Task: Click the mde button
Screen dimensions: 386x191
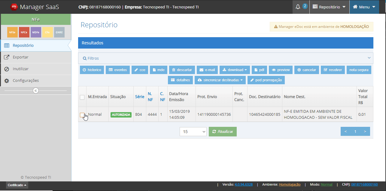Action: click(x=159, y=70)
